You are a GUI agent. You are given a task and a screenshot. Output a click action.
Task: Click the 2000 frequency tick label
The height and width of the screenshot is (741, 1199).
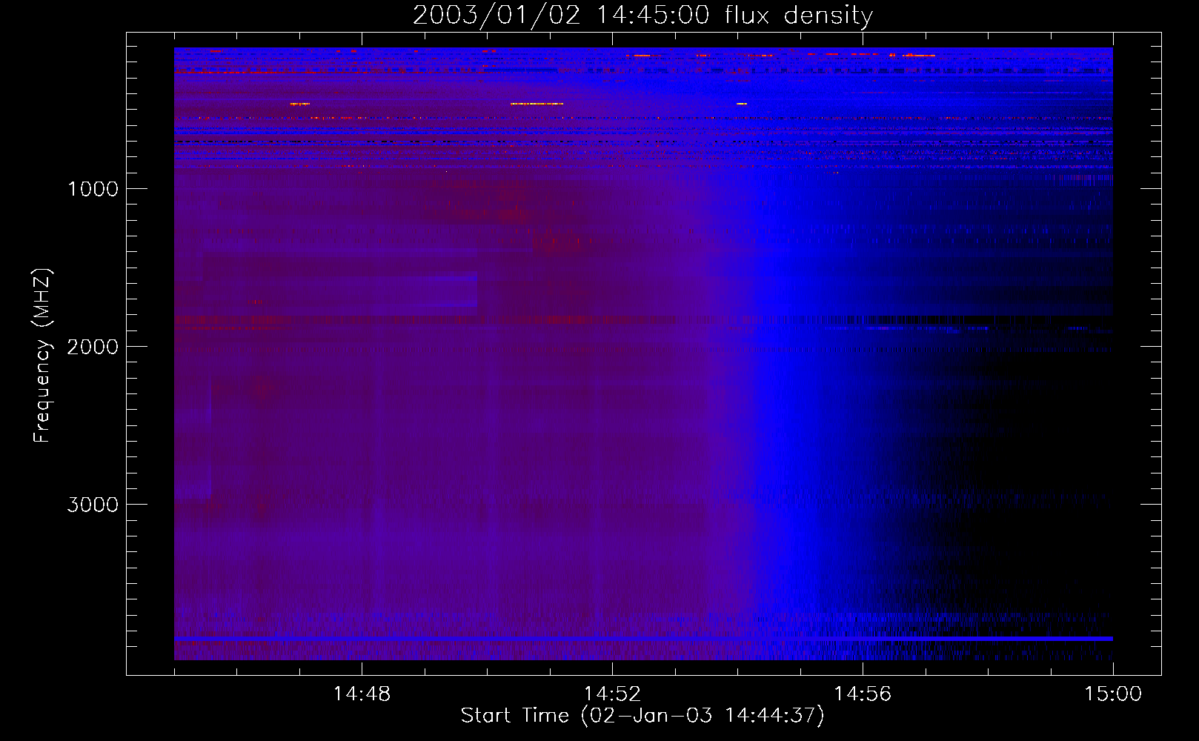tap(93, 347)
